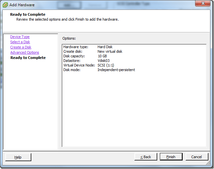The image size is (214, 169).
Task: Click the 'Virtual Device Node:' label
Action: click(x=79, y=65)
